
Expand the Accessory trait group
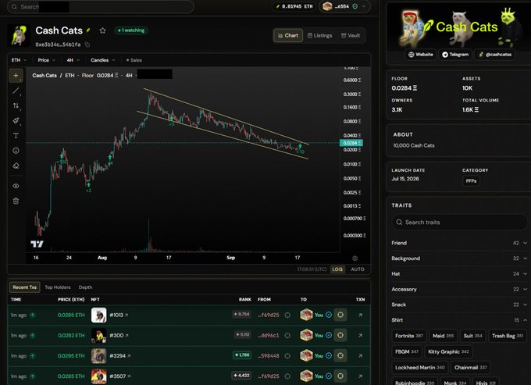coord(459,289)
